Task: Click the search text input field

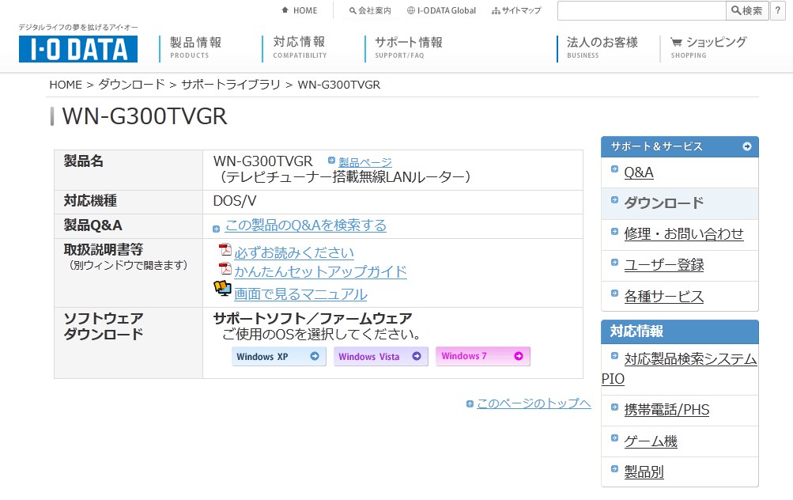Action: 641,10
